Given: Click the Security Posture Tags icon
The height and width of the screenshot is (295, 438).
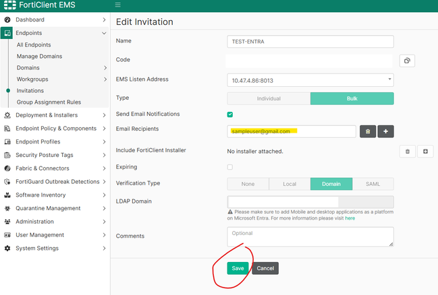Looking at the screenshot, I should coord(7,155).
